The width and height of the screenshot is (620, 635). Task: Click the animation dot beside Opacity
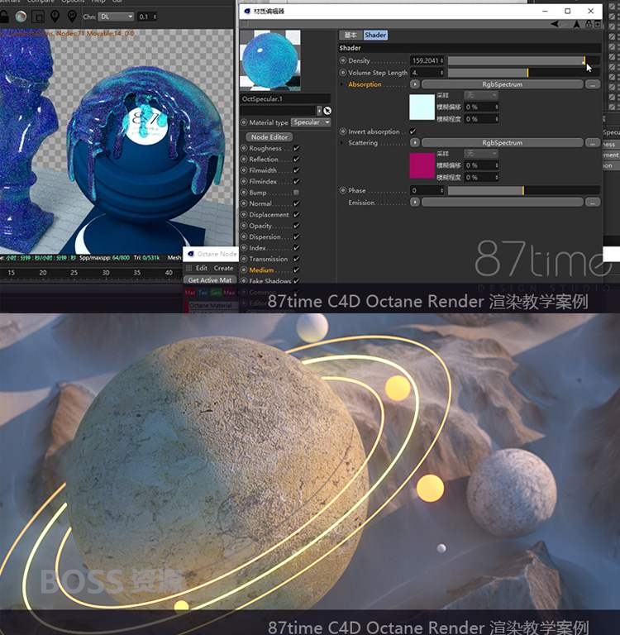click(x=244, y=226)
